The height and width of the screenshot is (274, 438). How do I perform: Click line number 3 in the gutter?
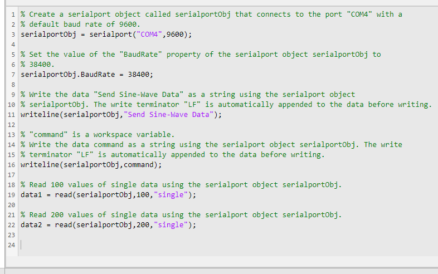point(12,35)
